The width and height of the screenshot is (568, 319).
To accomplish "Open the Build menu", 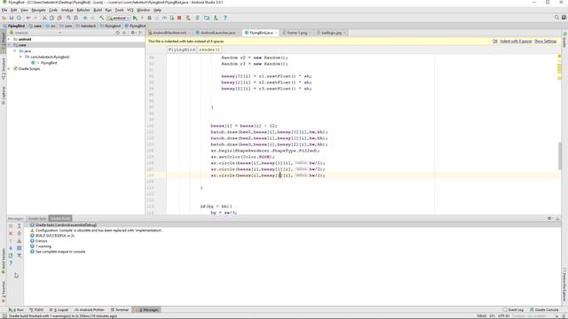I will (98, 10).
